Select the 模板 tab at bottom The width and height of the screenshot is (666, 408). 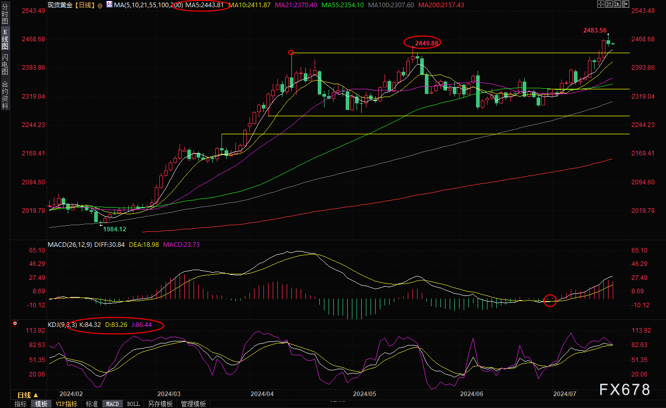tap(41, 404)
